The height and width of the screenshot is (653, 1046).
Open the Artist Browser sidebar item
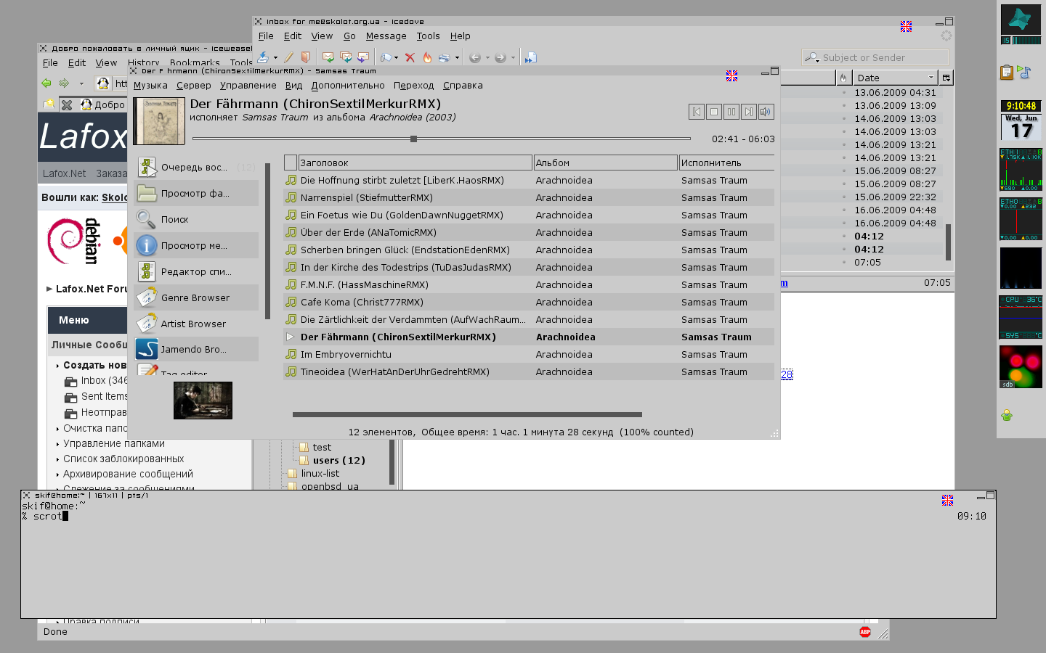[x=196, y=324]
